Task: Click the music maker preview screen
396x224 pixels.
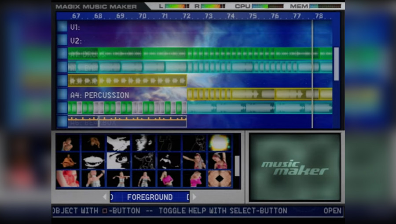Action: [295, 167]
